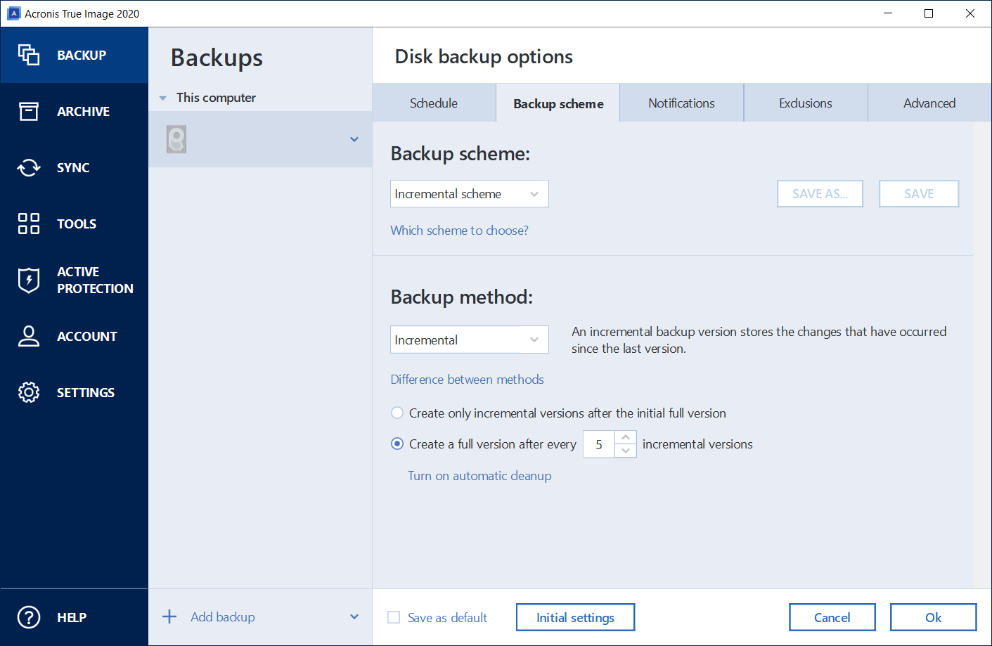Open the Incremental backup method dropdown
Viewport: 992px width, 646px height.
tap(470, 340)
